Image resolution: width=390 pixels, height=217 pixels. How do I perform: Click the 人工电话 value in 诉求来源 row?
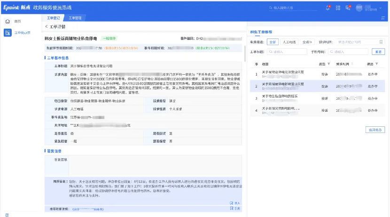pos(77,109)
